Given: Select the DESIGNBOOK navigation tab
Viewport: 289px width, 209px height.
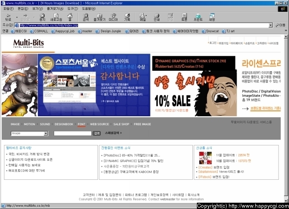Looking at the screenshot, I should 64,124.
